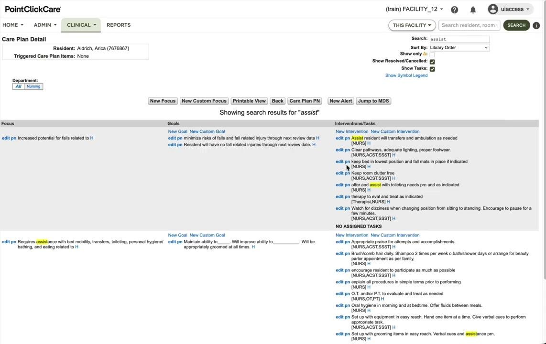The image size is (546, 344).
Task: Click the care plan Search input field
Action: point(459,39)
